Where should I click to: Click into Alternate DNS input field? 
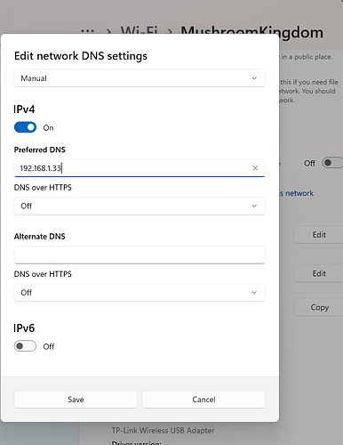pos(140,255)
